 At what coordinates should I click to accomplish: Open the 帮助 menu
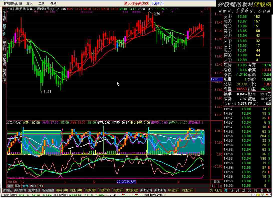coord(53,3)
